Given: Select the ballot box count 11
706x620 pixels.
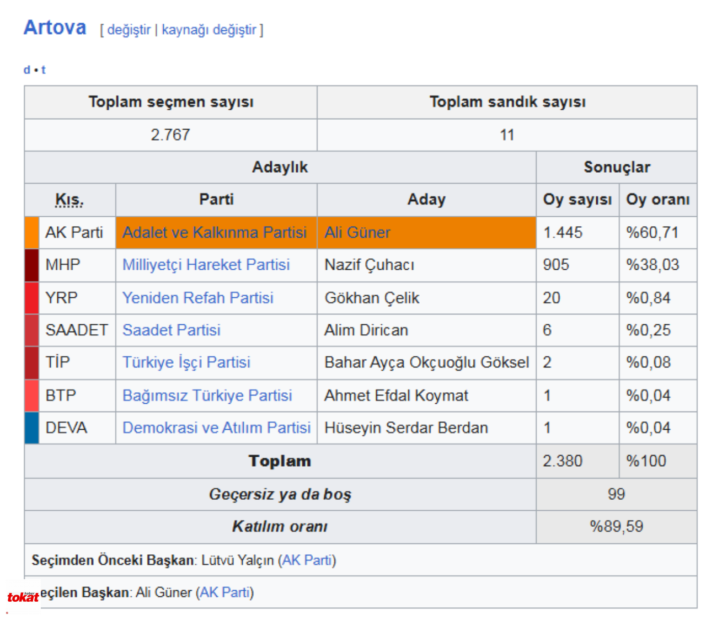Looking at the screenshot, I should 507,135.
